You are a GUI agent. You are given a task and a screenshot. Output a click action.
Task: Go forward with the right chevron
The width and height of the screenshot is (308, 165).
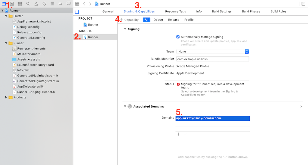click(90, 4)
